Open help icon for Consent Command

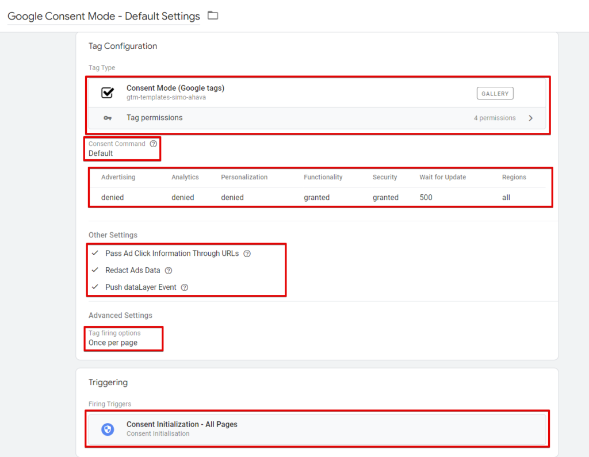coord(153,144)
